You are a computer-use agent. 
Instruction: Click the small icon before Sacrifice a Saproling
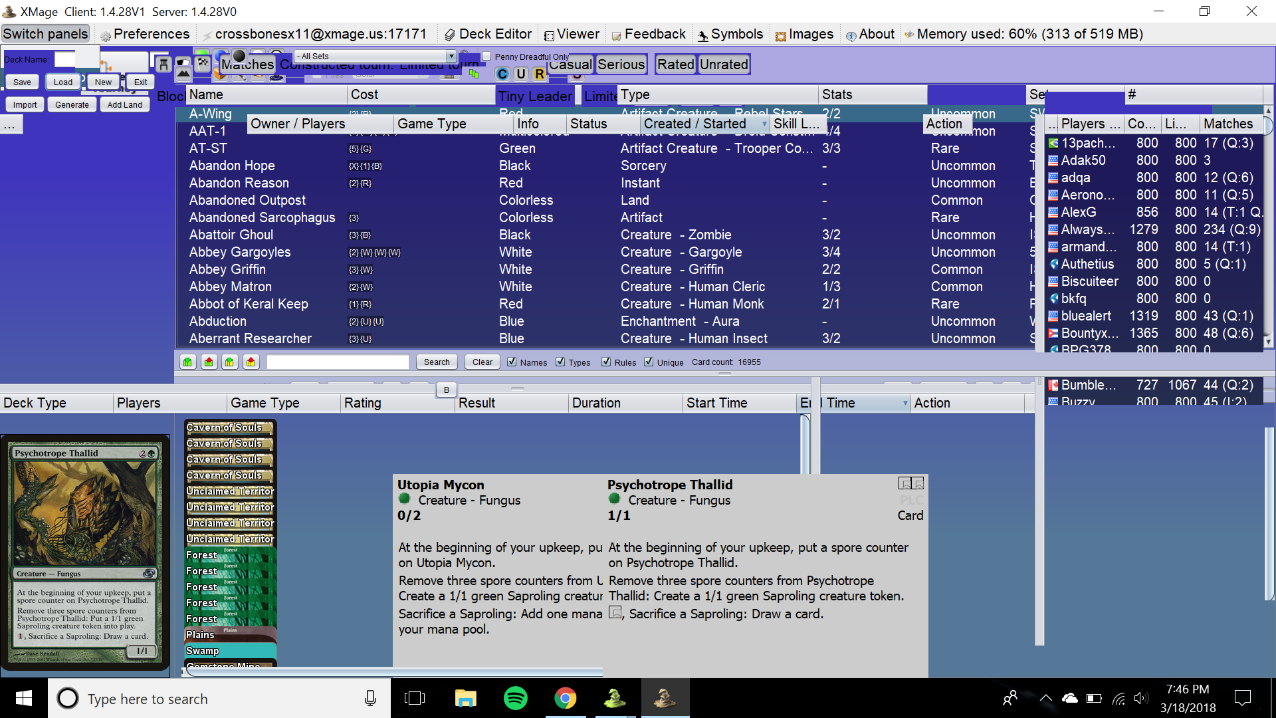tap(615, 612)
